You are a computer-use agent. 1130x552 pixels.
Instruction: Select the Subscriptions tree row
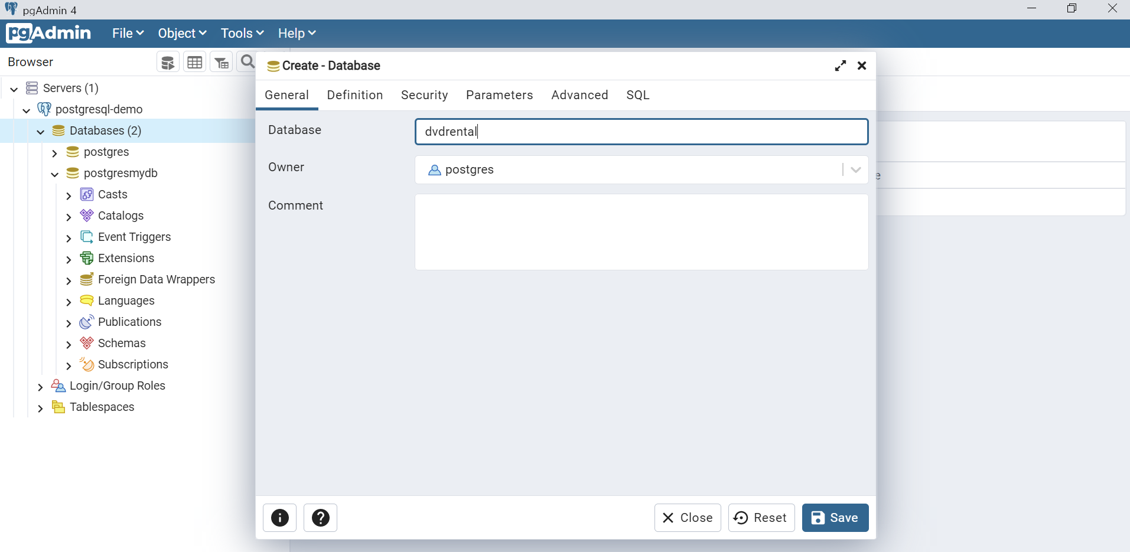128,364
